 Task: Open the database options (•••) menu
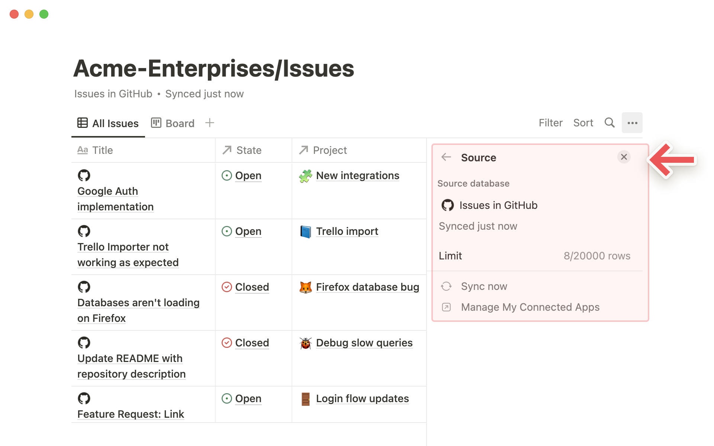click(632, 123)
